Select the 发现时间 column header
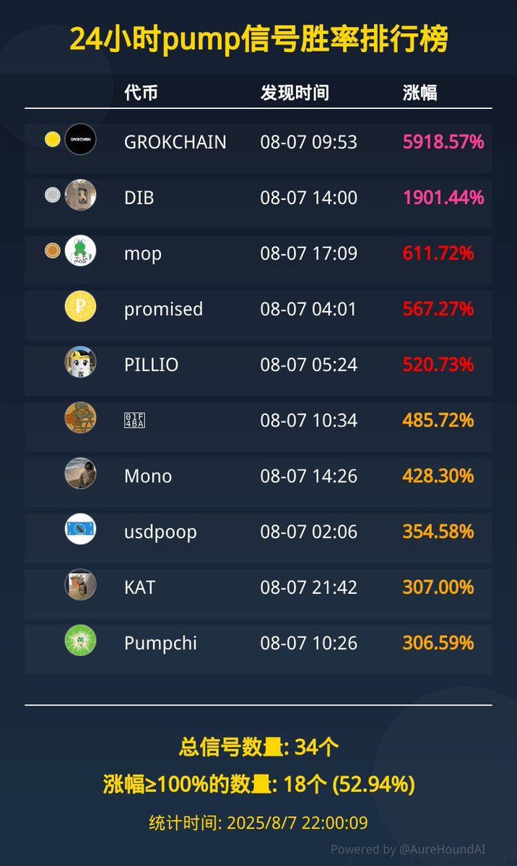The width and height of the screenshot is (517, 866). pyautogui.click(x=295, y=92)
